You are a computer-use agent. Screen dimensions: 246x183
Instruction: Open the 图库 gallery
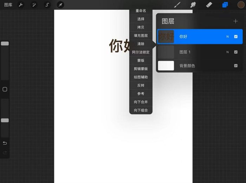click(8, 5)
